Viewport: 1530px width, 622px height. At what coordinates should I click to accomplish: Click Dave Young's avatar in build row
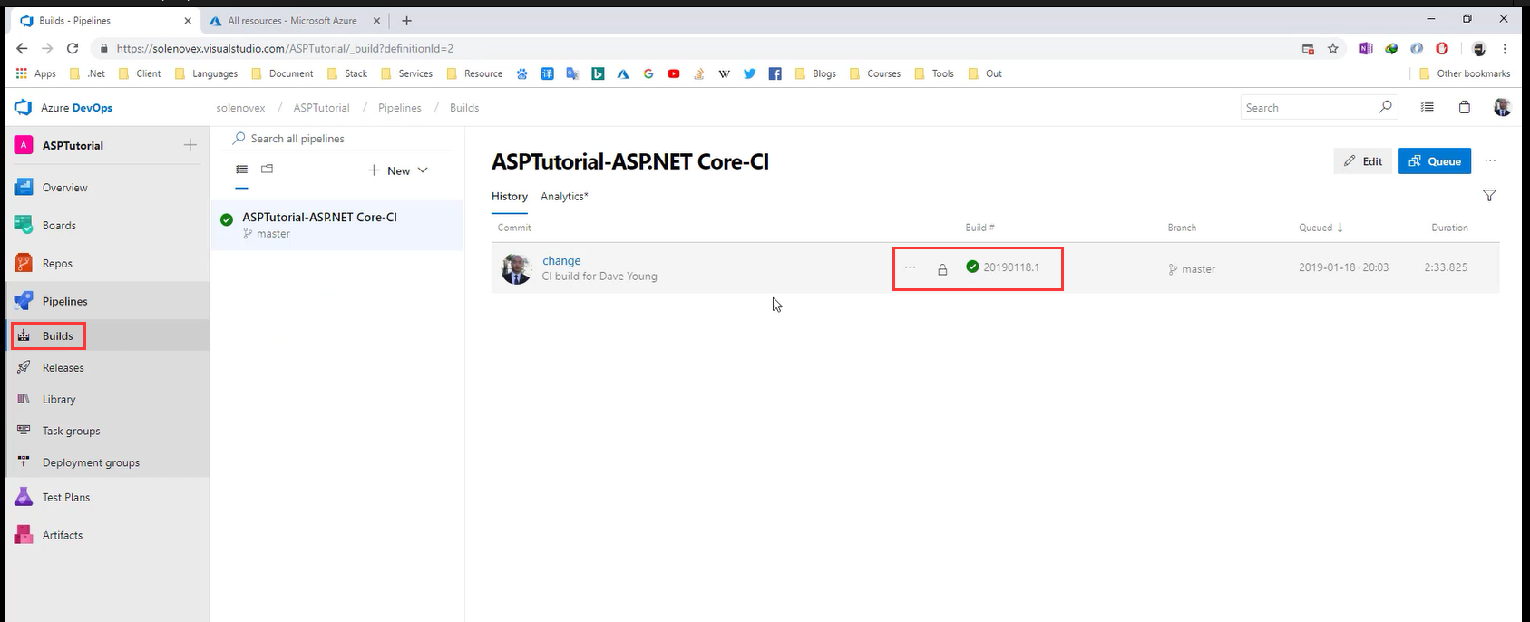point(516,268)
